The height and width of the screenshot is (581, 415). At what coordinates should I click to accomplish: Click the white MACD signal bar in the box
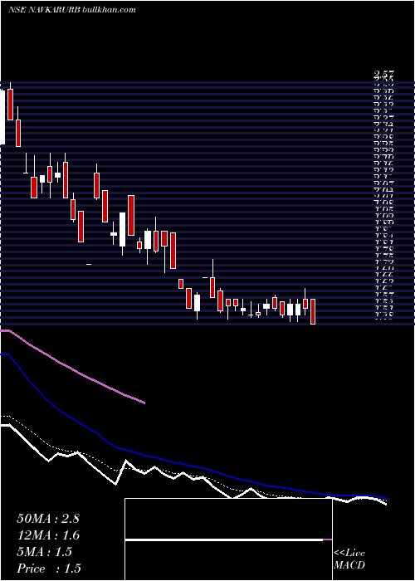pos(224,539)
